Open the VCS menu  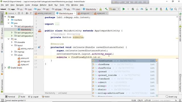68,5
